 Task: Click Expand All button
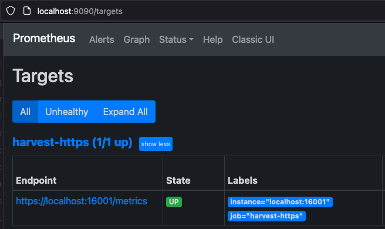[x=126, y=112]
